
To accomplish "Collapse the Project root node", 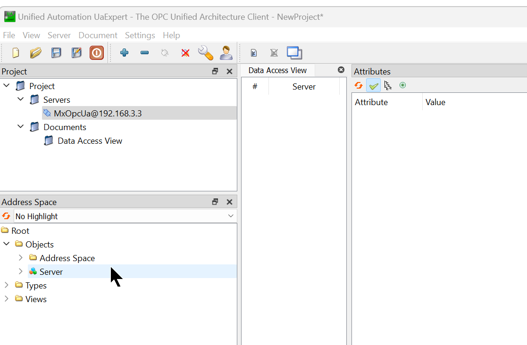I will (x=7, y=85).
